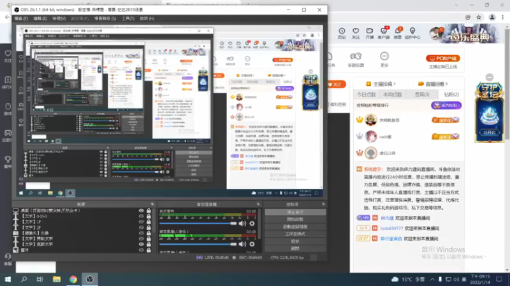Click 工作室模式 studio mode button
The image size is (510, 286).
tap(295, 234)
